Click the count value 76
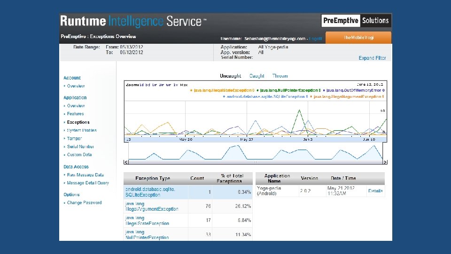 208,206
